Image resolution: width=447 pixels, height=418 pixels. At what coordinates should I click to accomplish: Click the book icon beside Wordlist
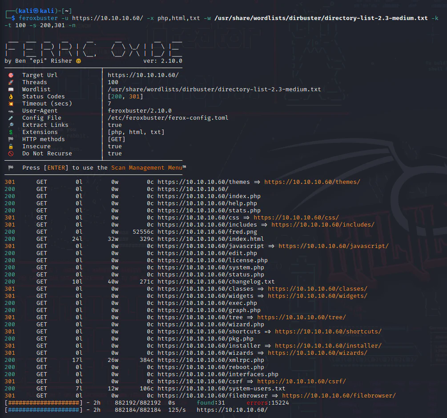pyautogui.click(x=11, y=89)
